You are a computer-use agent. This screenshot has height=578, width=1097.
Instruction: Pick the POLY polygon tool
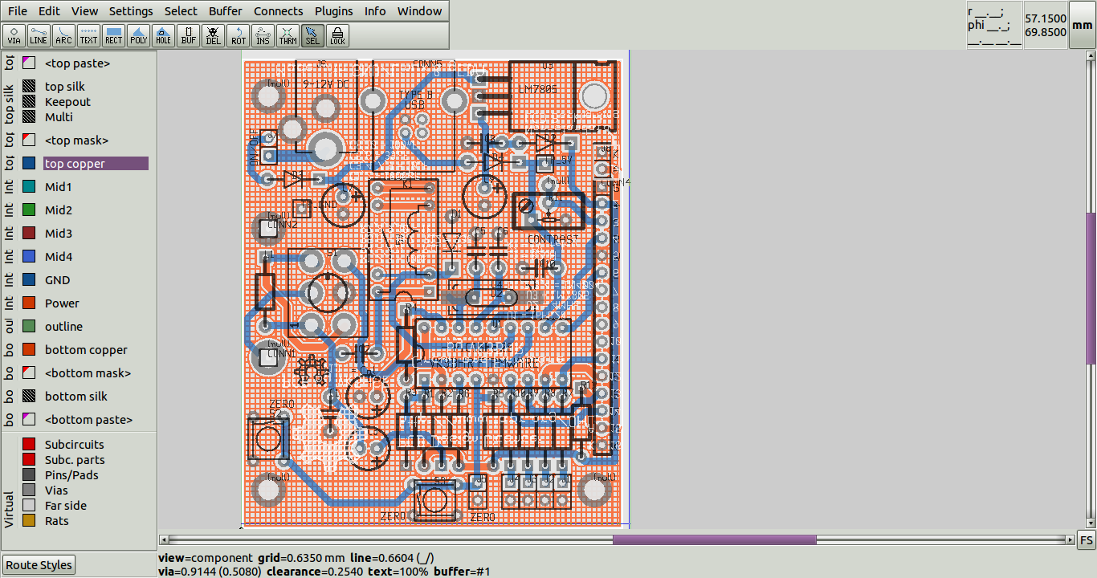138,35
